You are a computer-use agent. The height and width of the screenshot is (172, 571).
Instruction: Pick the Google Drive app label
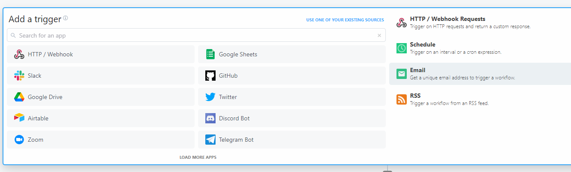point(45,97)
